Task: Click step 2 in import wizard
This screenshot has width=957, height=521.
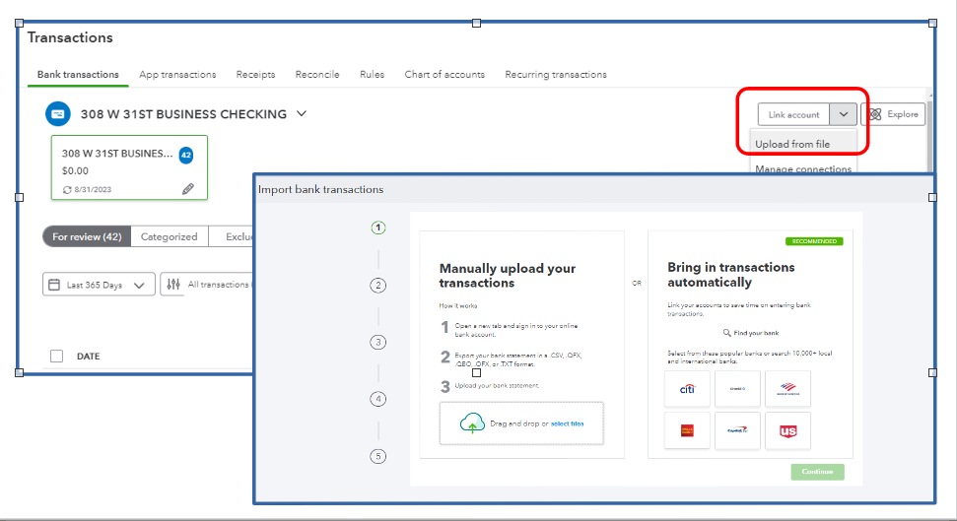Action: coord(378,285)
